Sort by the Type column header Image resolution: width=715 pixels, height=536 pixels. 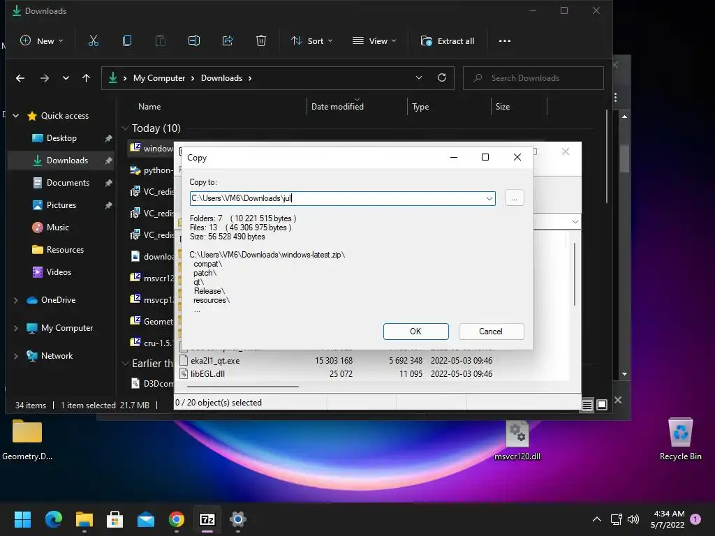[420, 107]
